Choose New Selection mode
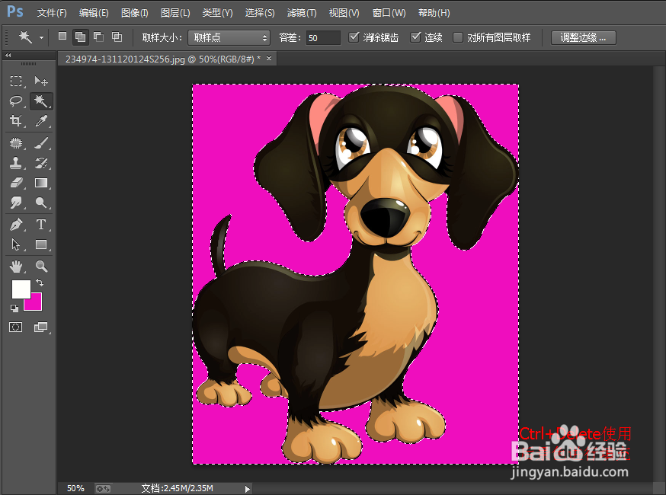Screen dimensions: 666x495 (62, 37)
